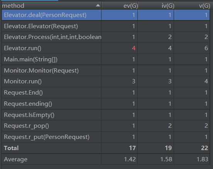Click the sort arrow in method header
Image resolution: width=213 pixels, height=169 pixels.
click(x=98, y=5)
